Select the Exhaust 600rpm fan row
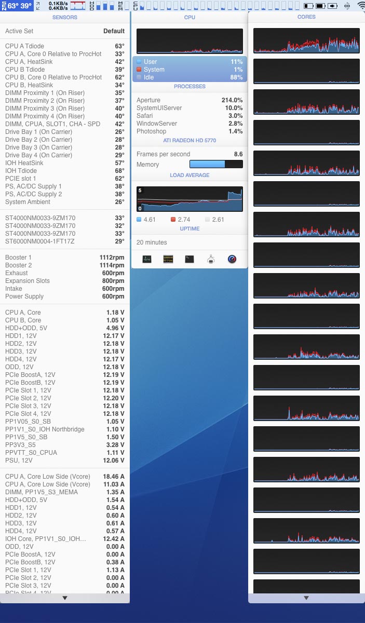 pos(65,273)
